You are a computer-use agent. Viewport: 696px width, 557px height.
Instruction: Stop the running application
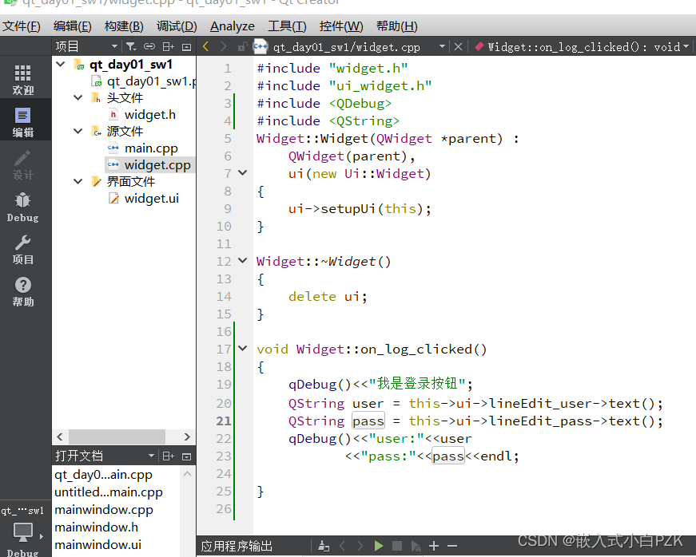[x=397, y=547]
